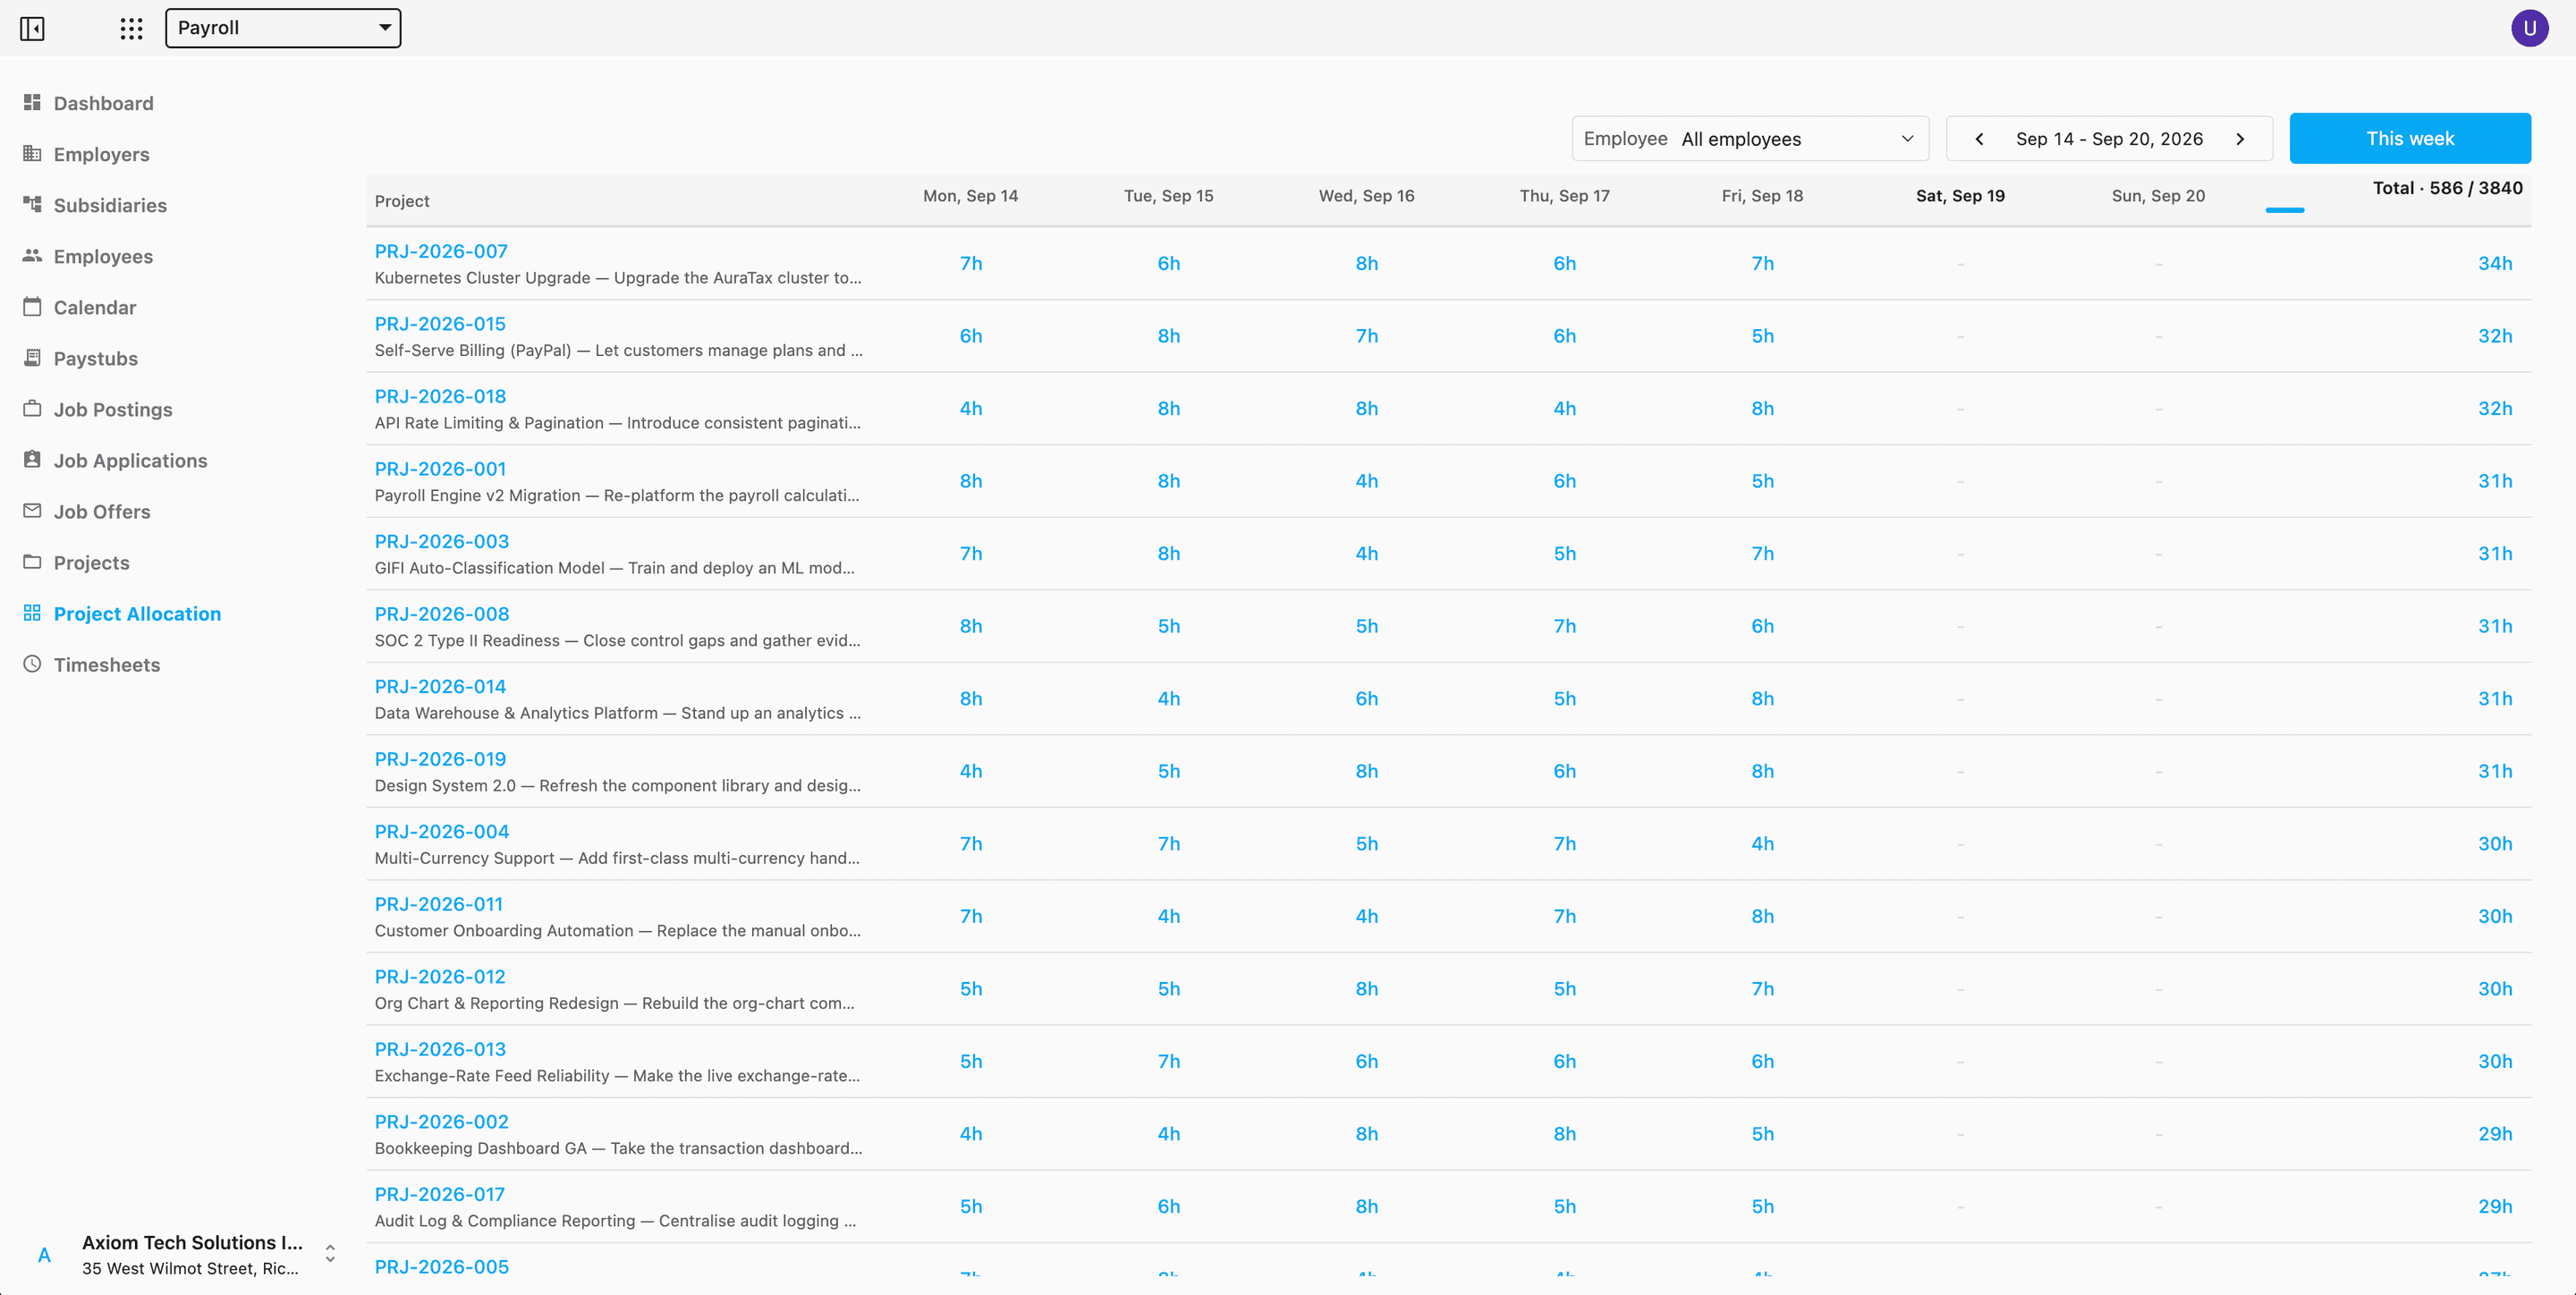2576x1295 pixels.
Task: Click the Calendar icon in sidebar
Action: click(x=32, y=306)
